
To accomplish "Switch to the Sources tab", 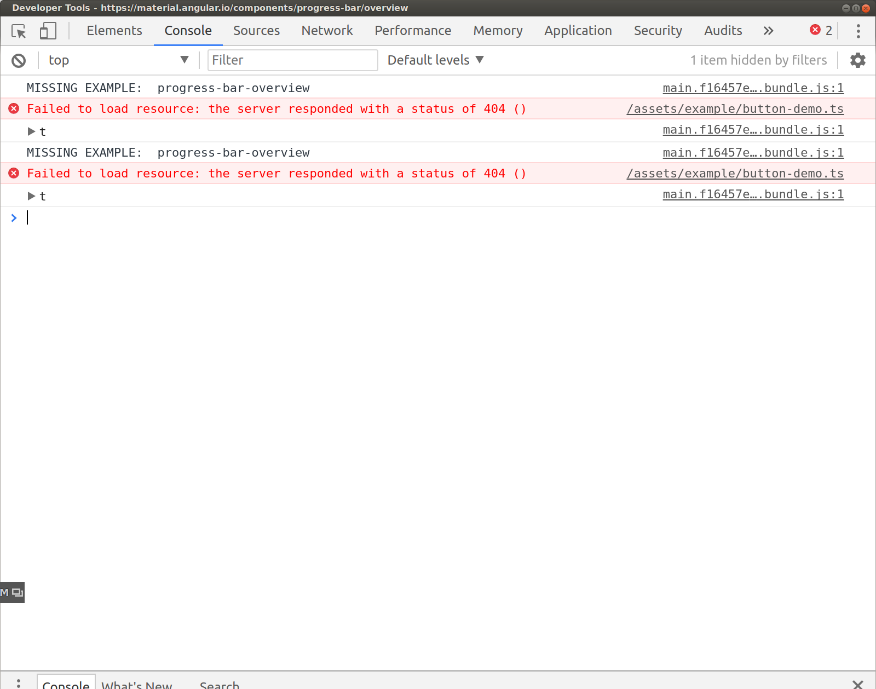I will pos(256,31).
